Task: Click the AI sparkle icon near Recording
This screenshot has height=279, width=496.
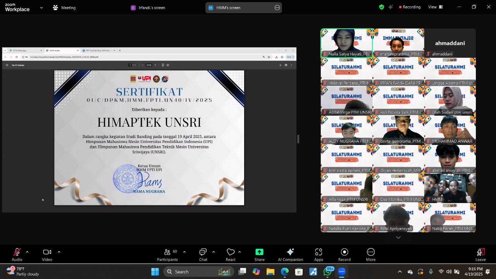Action: [391, 7]
